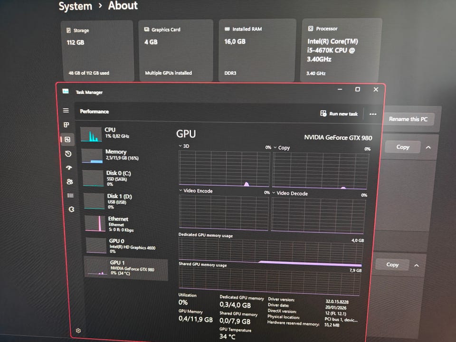Open Task Manager hamburger navigation menu
456x342 pixels.
(66, 111)
